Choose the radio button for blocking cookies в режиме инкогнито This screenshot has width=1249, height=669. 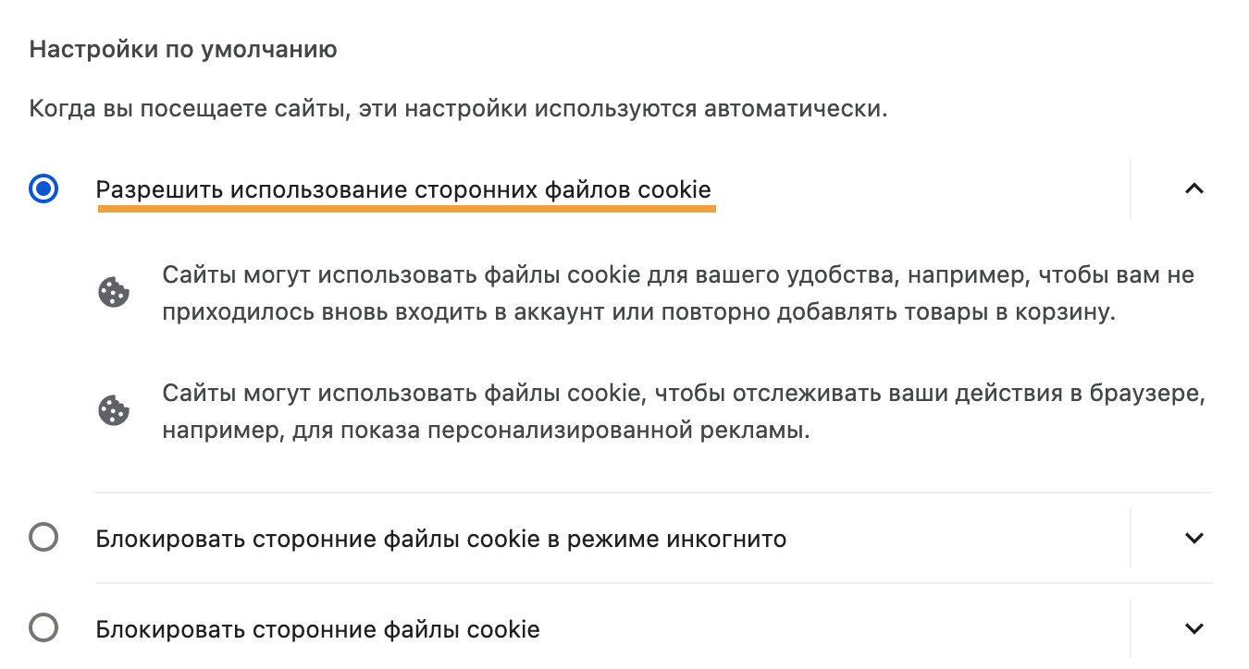pyautogui.click(x=43, y=537)
